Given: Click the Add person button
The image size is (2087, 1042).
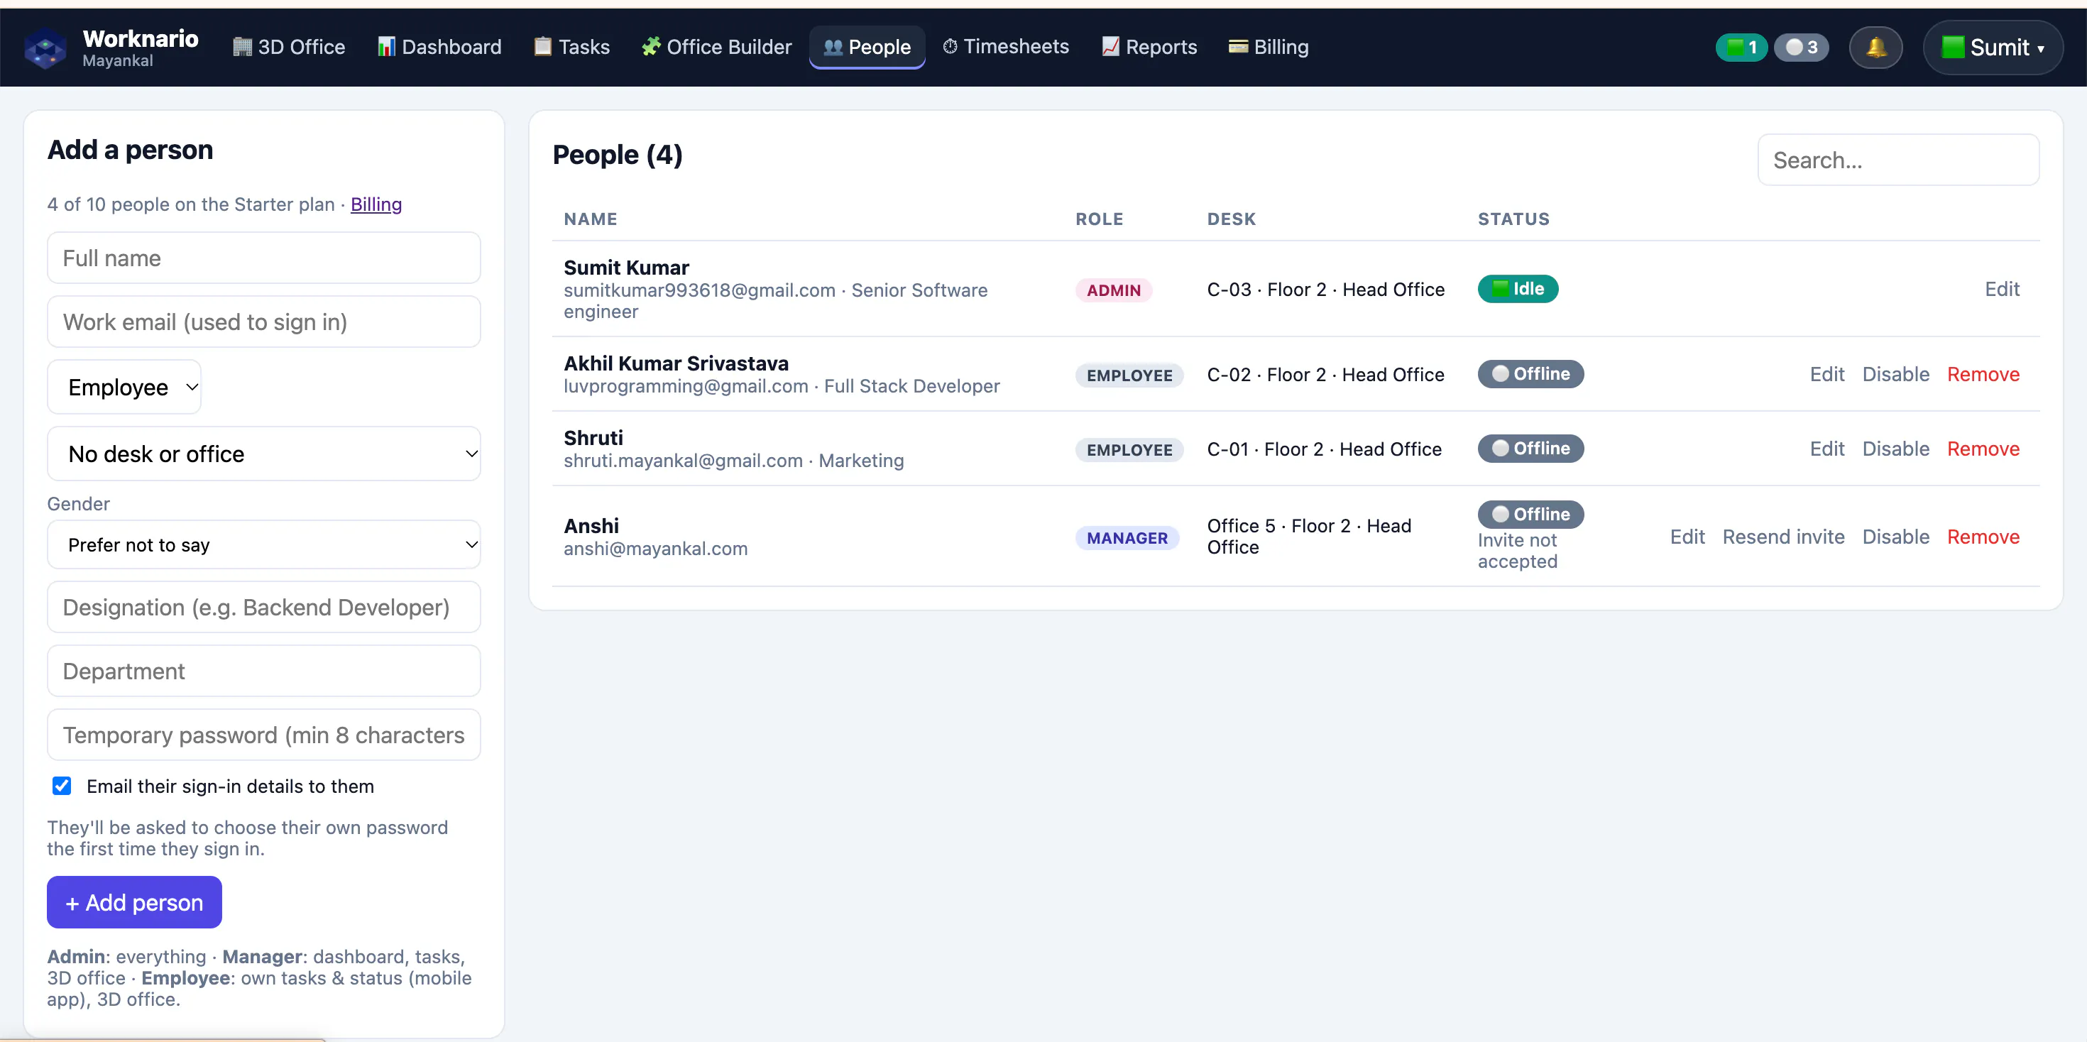Looking at the screenshot, I should (x=134, y=902).
